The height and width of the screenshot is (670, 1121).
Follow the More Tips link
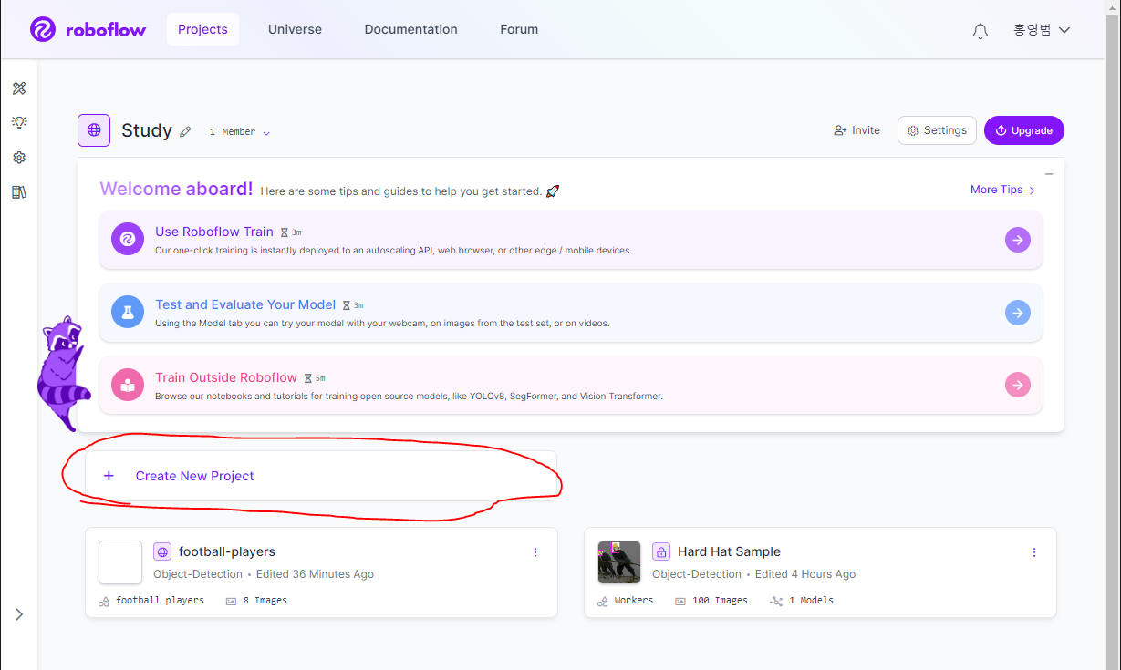(x=1002, y=190)
